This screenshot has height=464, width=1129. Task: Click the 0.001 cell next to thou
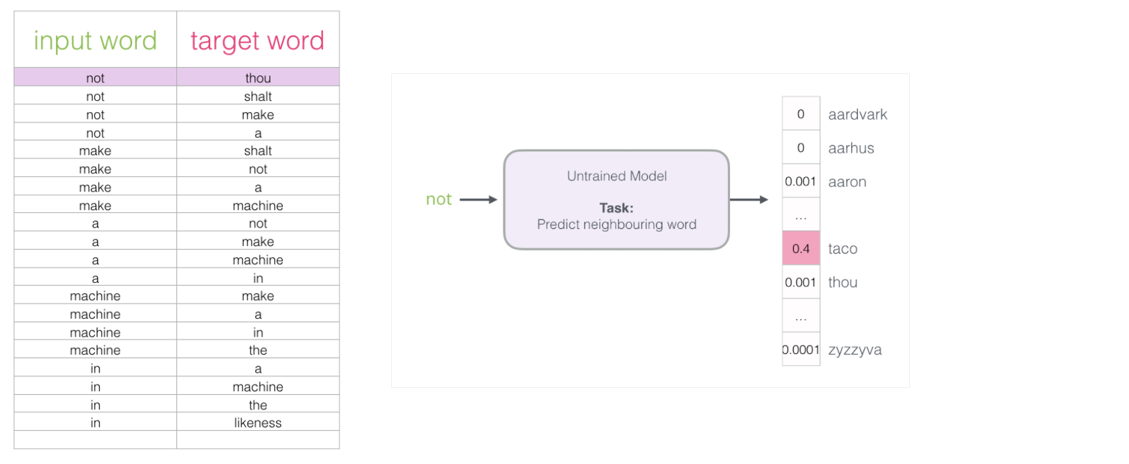point(801,282)
